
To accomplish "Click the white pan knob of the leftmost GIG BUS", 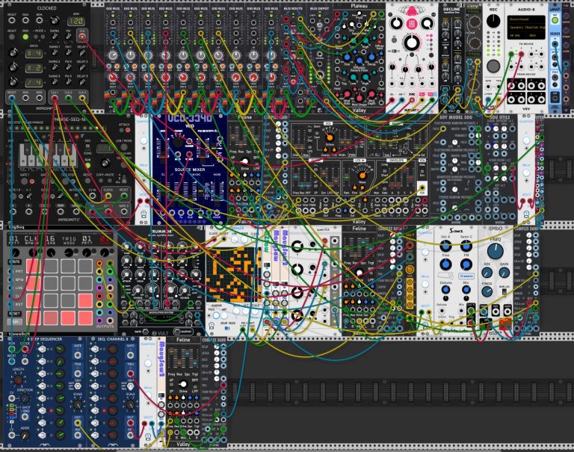I will click(113, 55).
